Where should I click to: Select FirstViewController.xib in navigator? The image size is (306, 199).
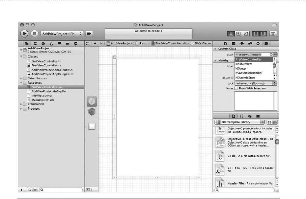(x=51, y=87)
